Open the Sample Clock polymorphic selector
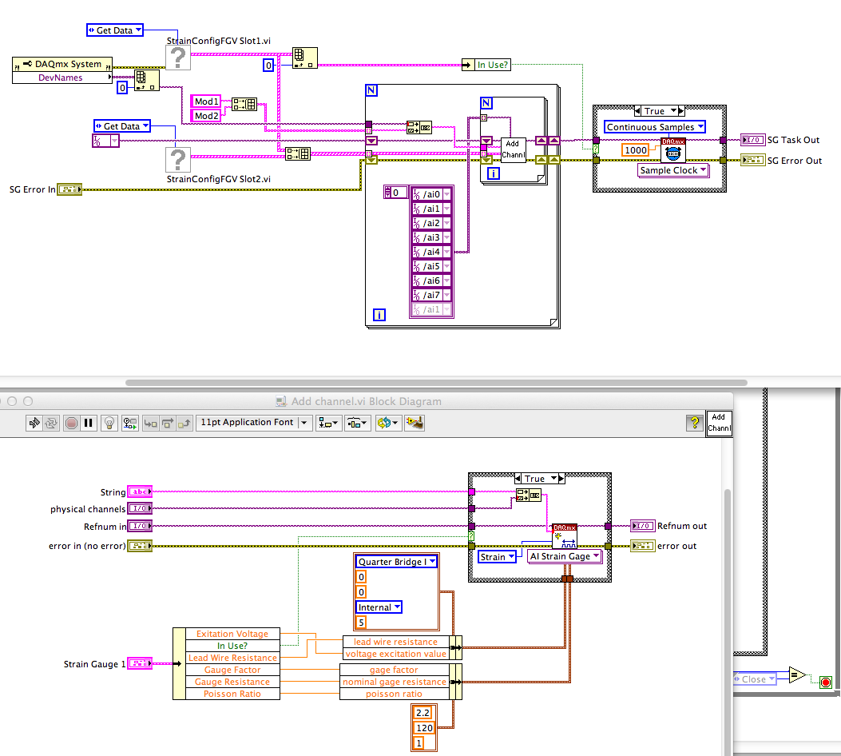The height and width of the screenshot is (756, 841). point(673,171)
